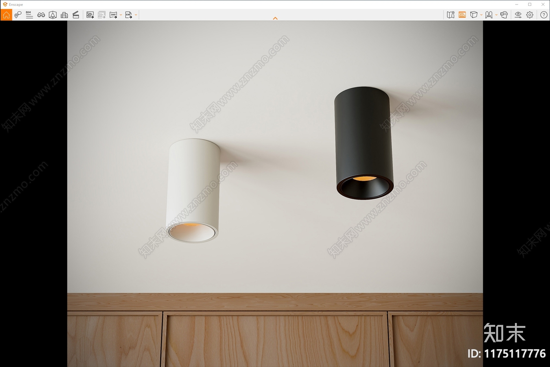
Task: Expand the panorama export dropdown arrow
Action: (121, 15)
